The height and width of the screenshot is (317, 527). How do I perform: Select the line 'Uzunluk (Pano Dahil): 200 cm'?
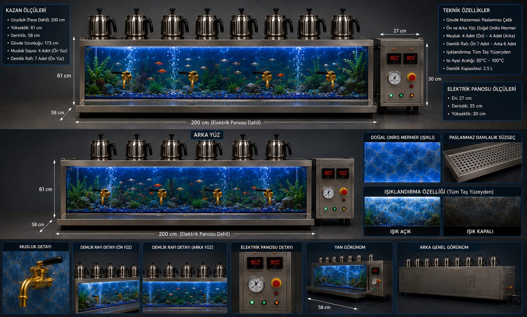tap(37, 20)
